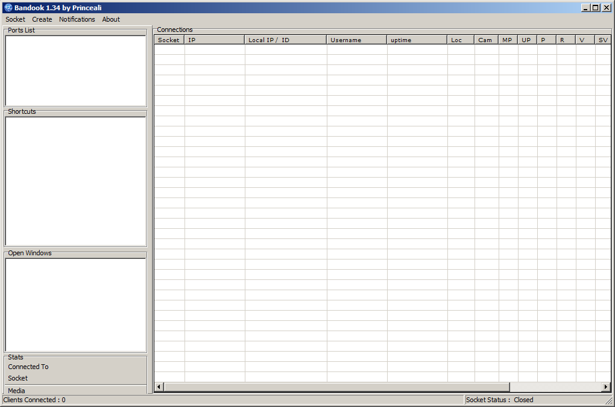The width and height of the screenshot is (615, 407).
Task: Select the Local IP / ID column header
Action: tap(286, 40)
